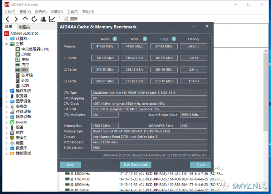Show info for the Copy column
271x194 pixels.
(x=174, y=39)
